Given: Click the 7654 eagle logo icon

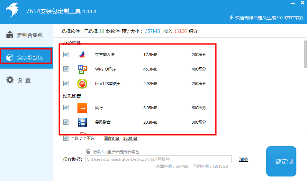Looking at the screenshot, I should pos(13,10).
